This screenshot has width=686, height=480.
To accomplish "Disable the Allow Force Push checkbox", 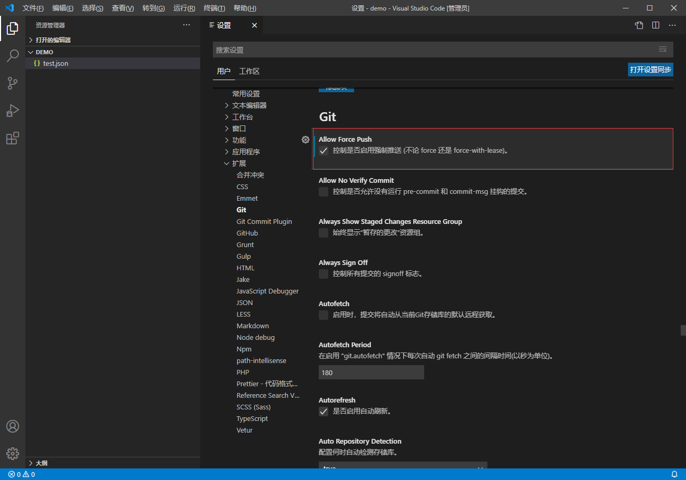I will pos(324,151).
